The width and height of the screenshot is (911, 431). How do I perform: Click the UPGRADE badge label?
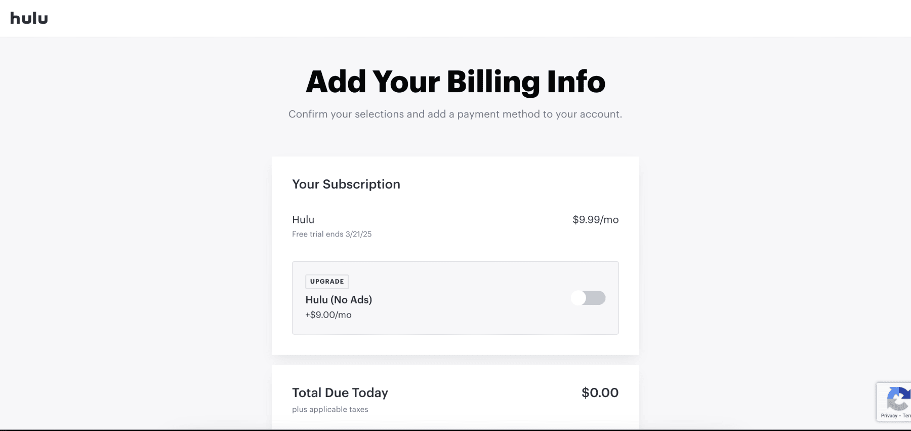point(327,281)
